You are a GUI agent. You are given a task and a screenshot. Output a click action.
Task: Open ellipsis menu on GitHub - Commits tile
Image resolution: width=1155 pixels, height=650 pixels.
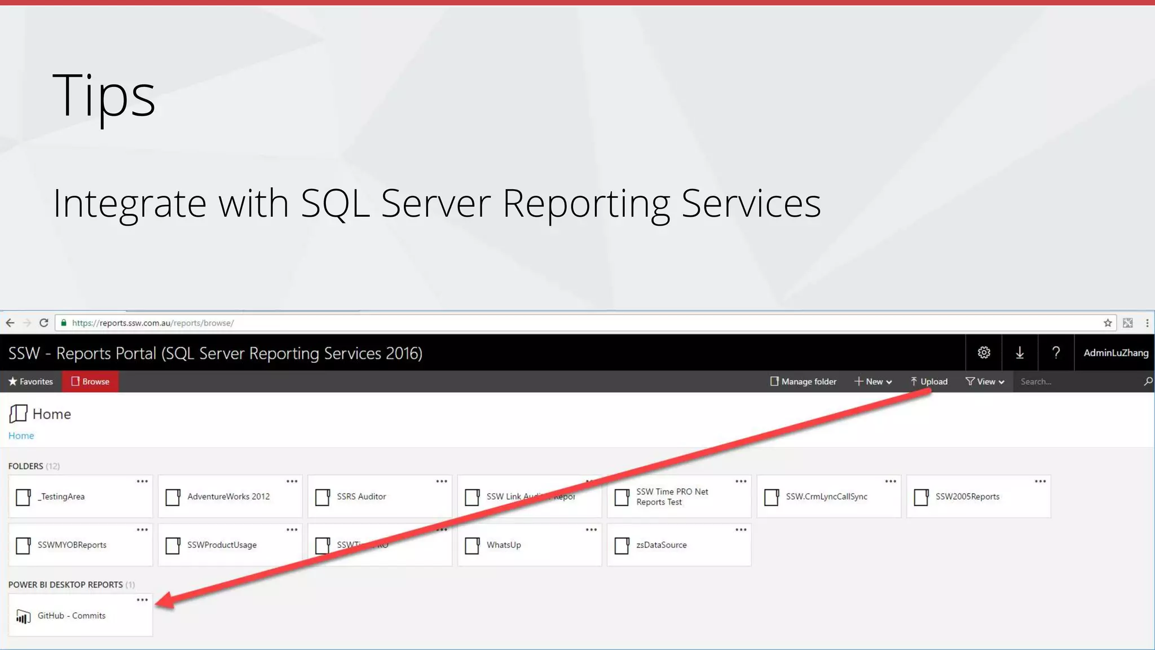tap(142, 600)
